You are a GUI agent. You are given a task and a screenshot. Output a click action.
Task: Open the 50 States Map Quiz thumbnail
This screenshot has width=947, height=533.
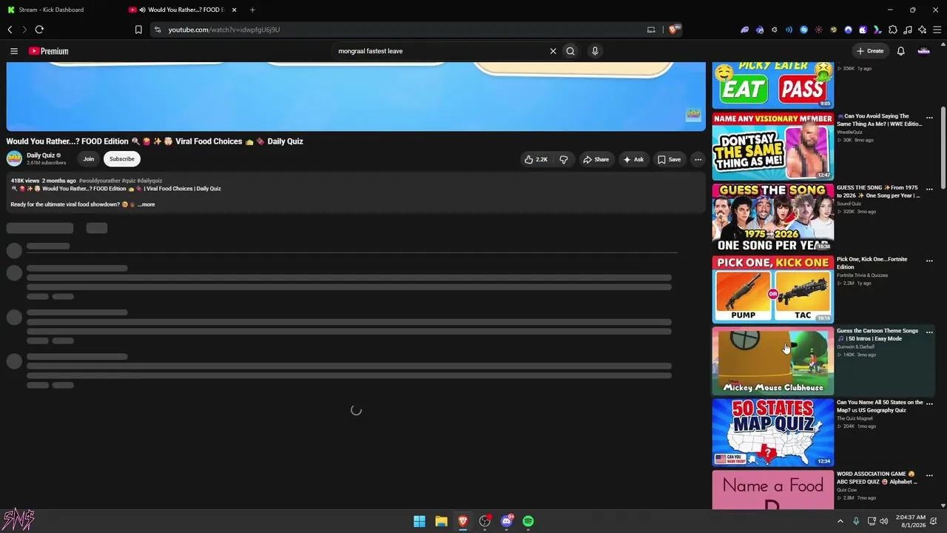[773, 432]
